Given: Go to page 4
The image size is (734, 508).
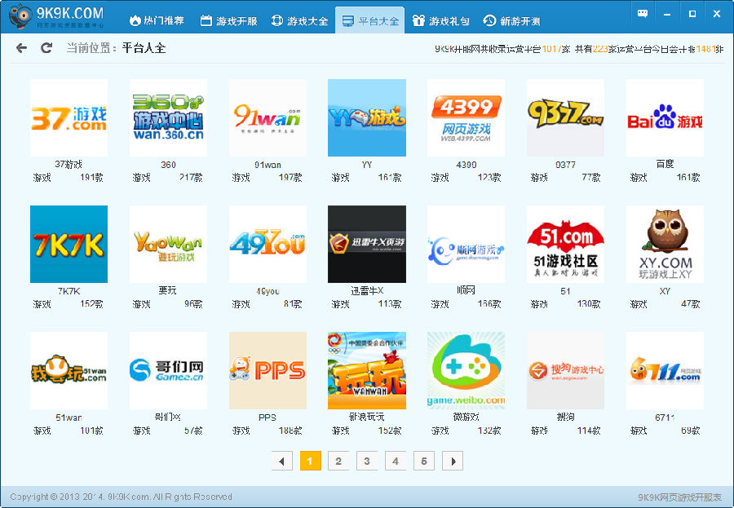Looking at the screenshot, I should (396, 462).
